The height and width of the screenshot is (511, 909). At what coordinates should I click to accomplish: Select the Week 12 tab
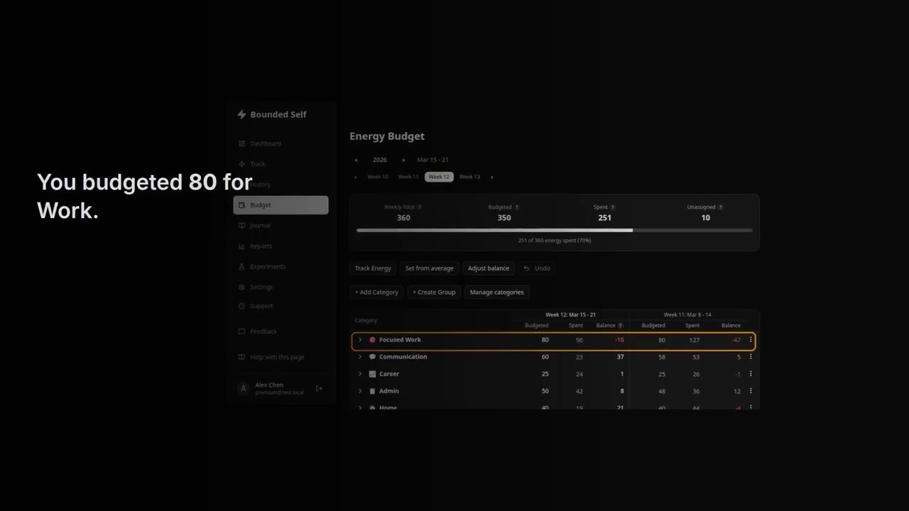439,177
